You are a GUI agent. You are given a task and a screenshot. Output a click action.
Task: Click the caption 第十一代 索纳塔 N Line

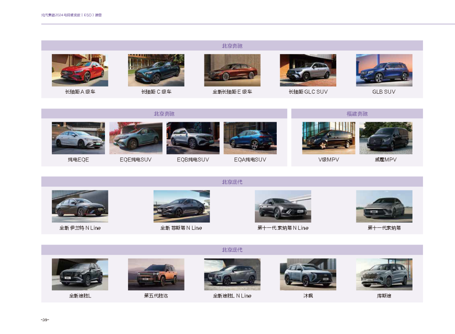[283, 228]
